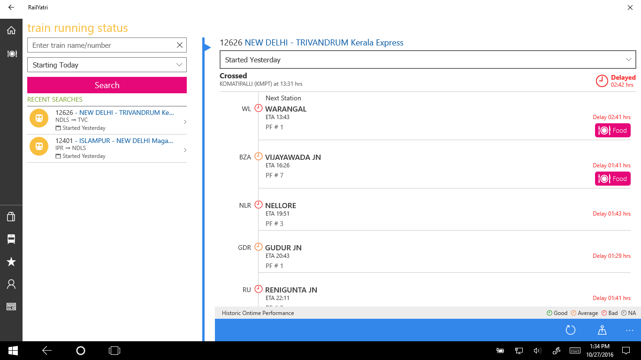
Task: Click the NA performance legend entry
Action: pos(628,313)
